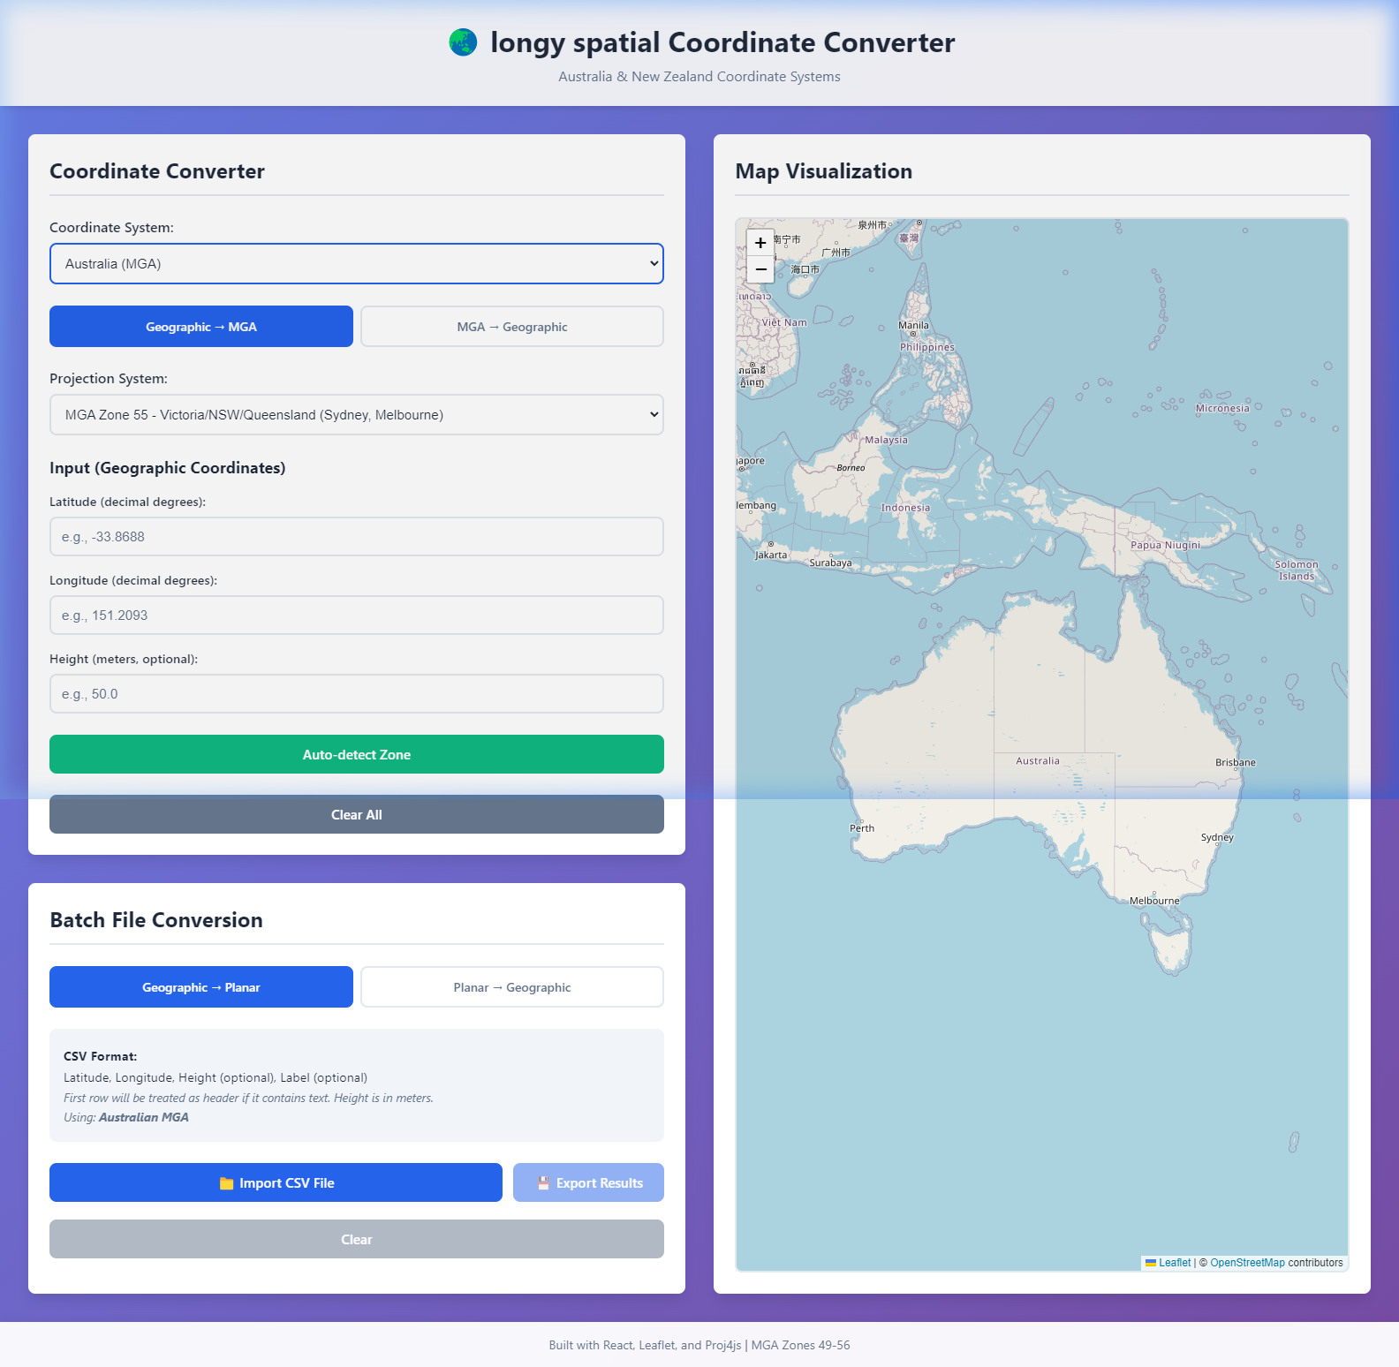Image resolution: width=1399 pixels, height=1367 pixels.
Task: Click the Ukraine flag icon beside Leaflet
Action: (x=1151, y=1263)
